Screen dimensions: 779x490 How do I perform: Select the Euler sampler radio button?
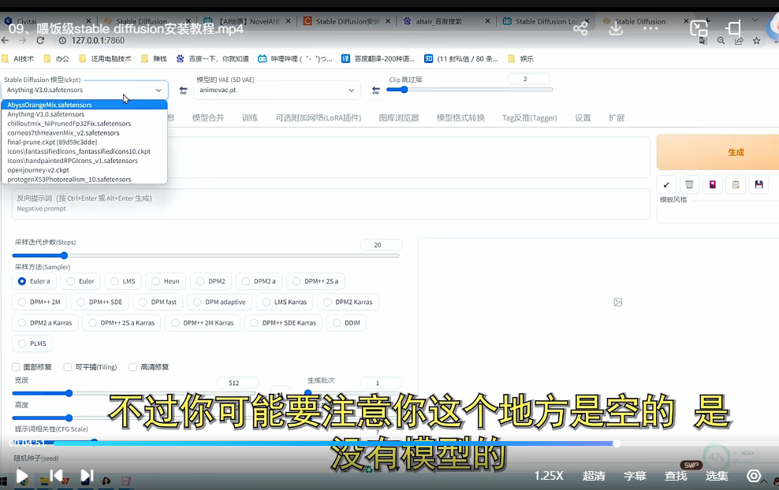click(70, 281)
